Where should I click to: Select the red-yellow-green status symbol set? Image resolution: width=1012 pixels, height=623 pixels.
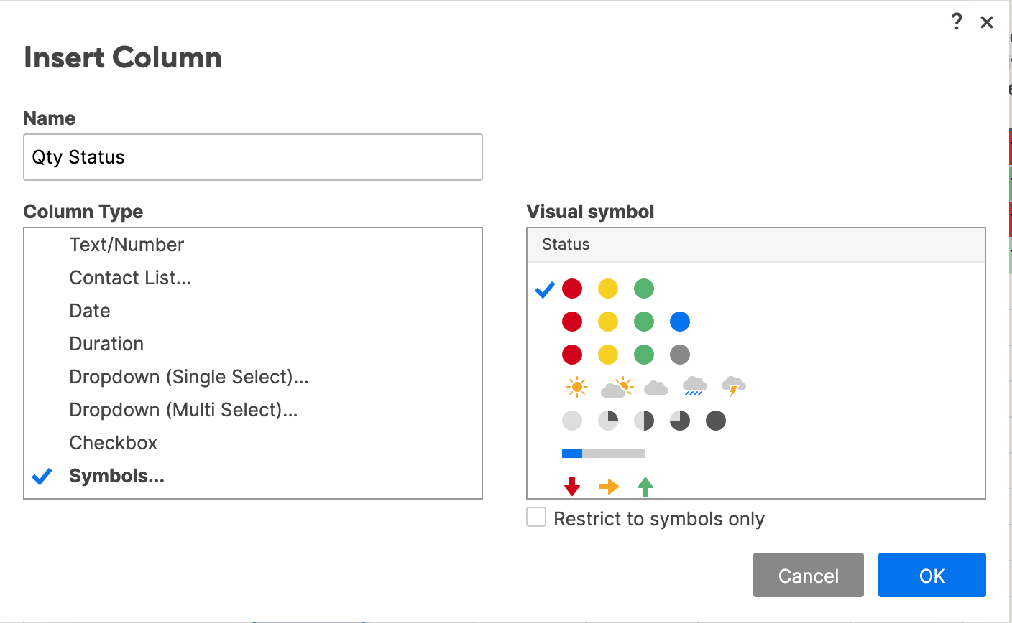point(607,289)
